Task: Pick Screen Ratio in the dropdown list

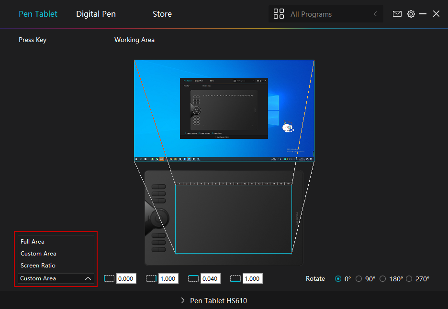Action: point(38,266)
